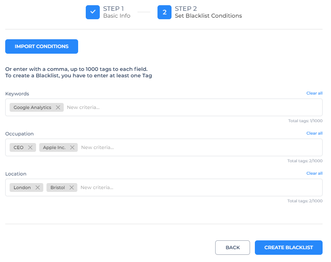The height and width of the screenshot is (262, 331).
Task: Remove the Google Analytics keyword tag
Action: [x=58, y=107]
